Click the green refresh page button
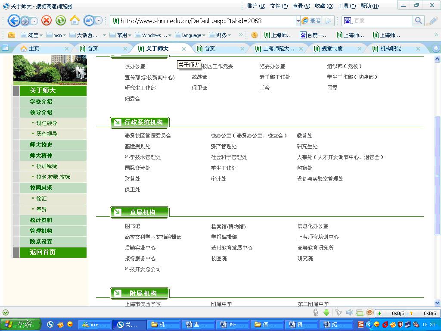The height and width of the screenshot is (331, 441). tap(60, 20)
